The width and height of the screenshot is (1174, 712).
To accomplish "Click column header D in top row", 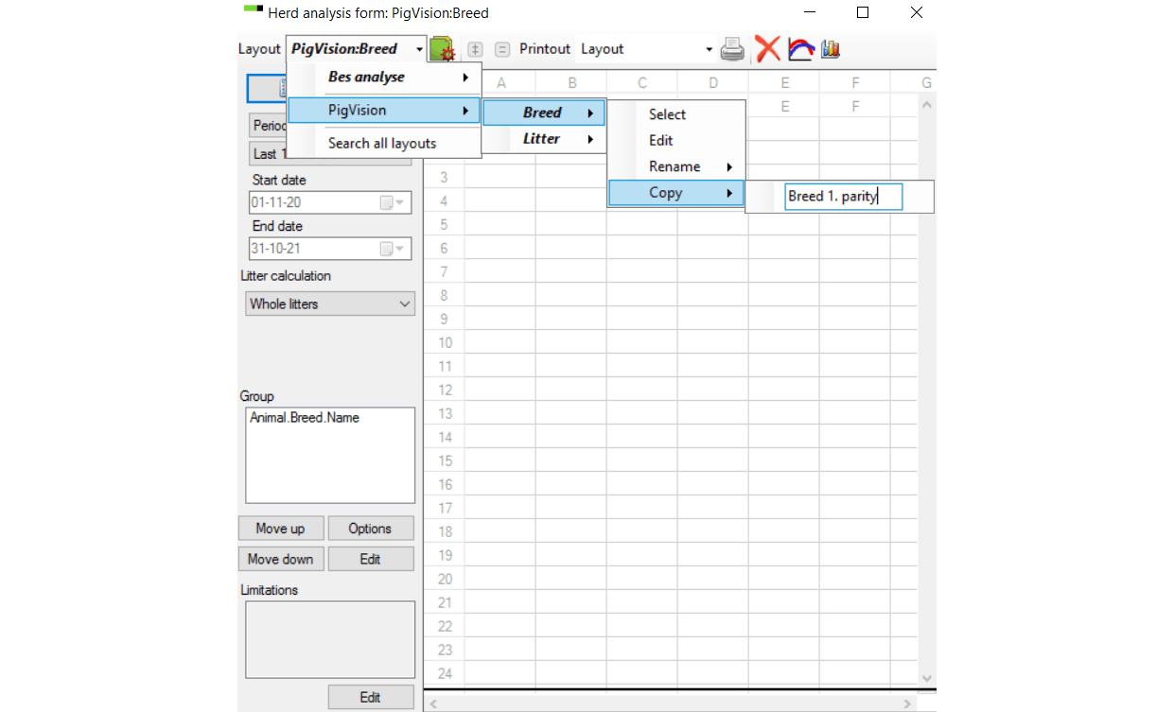I will (713, 83).
